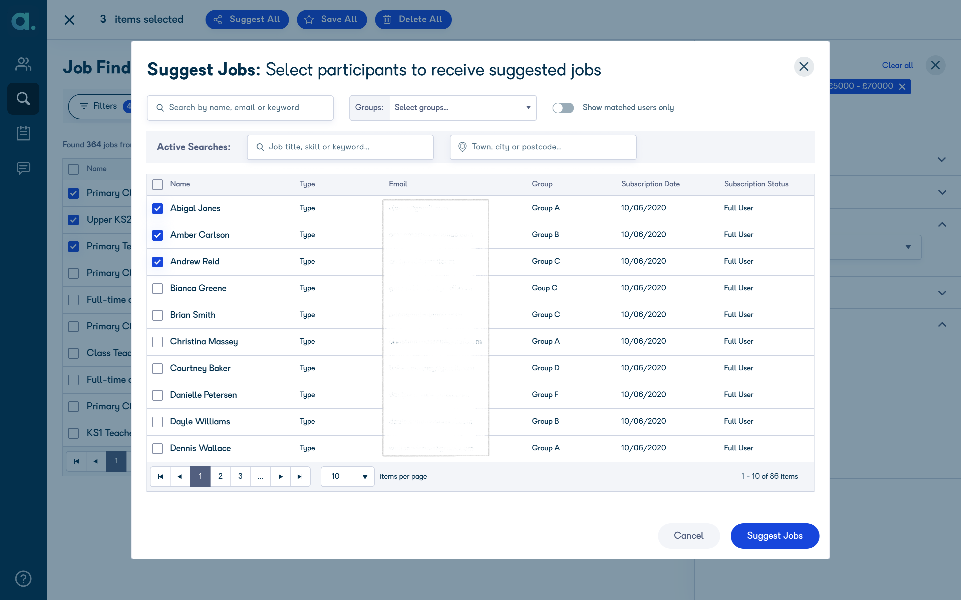Image resolution: width=961 pixels, height=600 pixels.
Task: Click the app logo in sidebar
Action: pyautogui.click(x=23, y=21)
